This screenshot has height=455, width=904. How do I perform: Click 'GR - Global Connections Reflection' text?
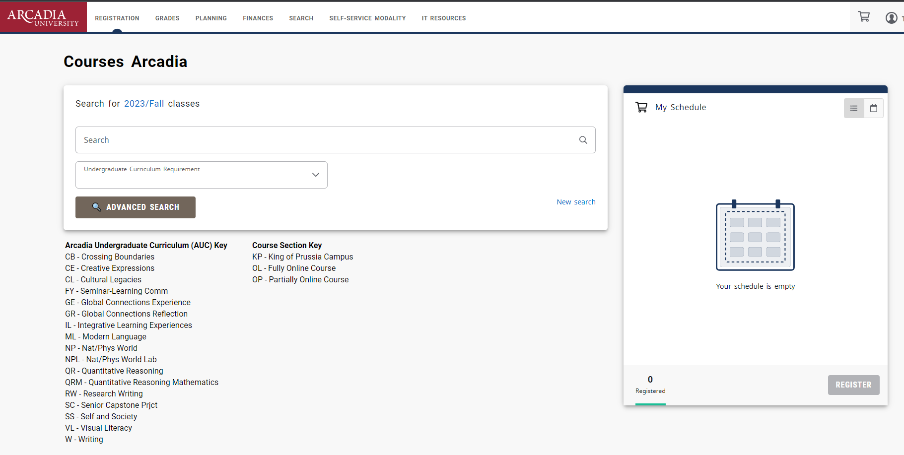click(126, 314)
